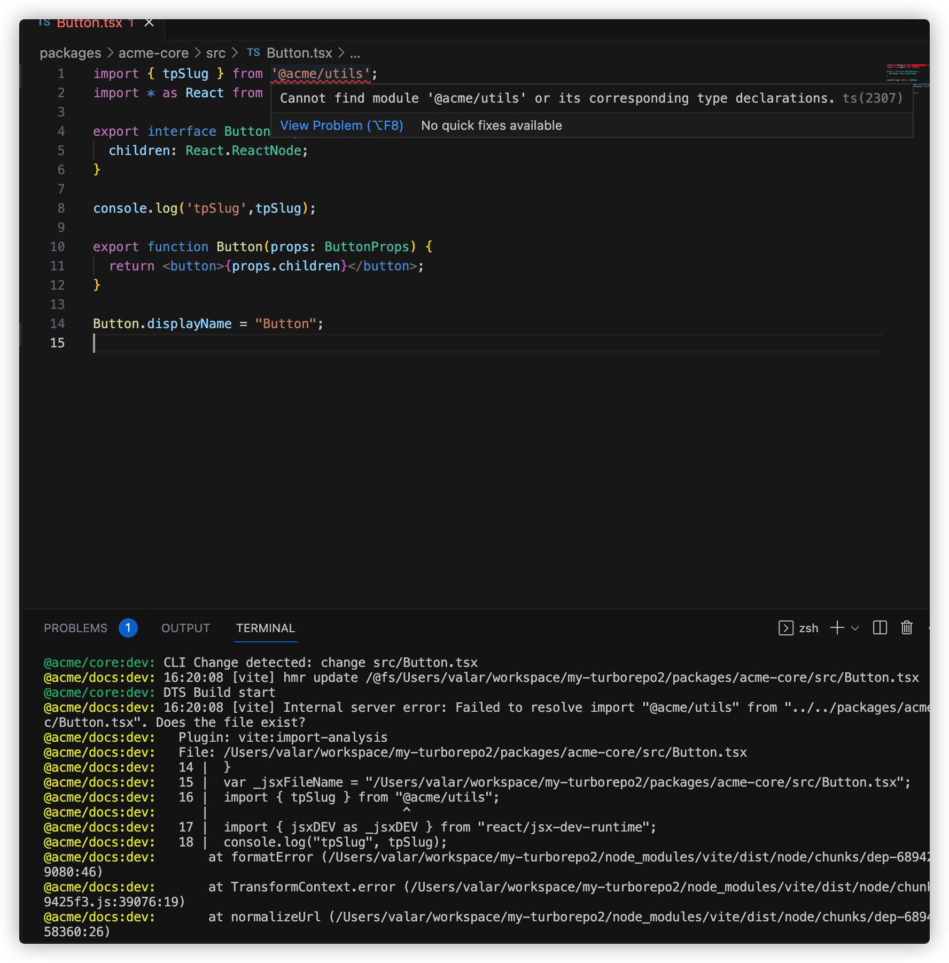
Task: Open the acme-core breadcrumb dropdown
Action: (153, 52)
